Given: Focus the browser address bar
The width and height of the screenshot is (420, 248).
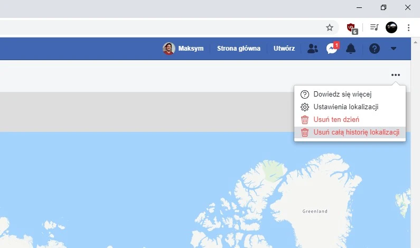Looking at the screenshot, I should pyautogui.click(x=158, y=27).
